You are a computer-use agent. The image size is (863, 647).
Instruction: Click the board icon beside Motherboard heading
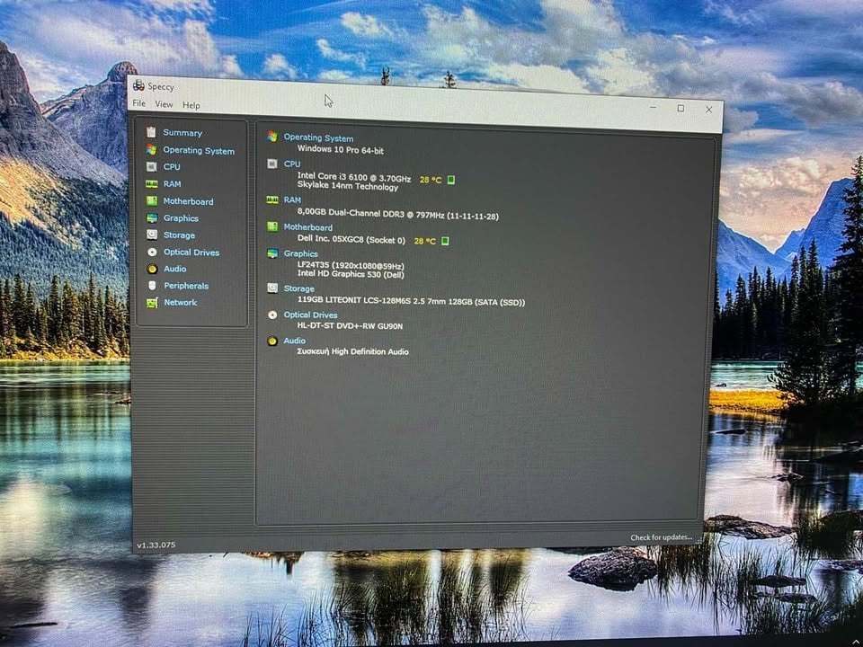(272, 226)
